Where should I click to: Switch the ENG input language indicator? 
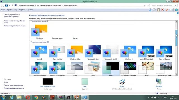tap(166, 97)
